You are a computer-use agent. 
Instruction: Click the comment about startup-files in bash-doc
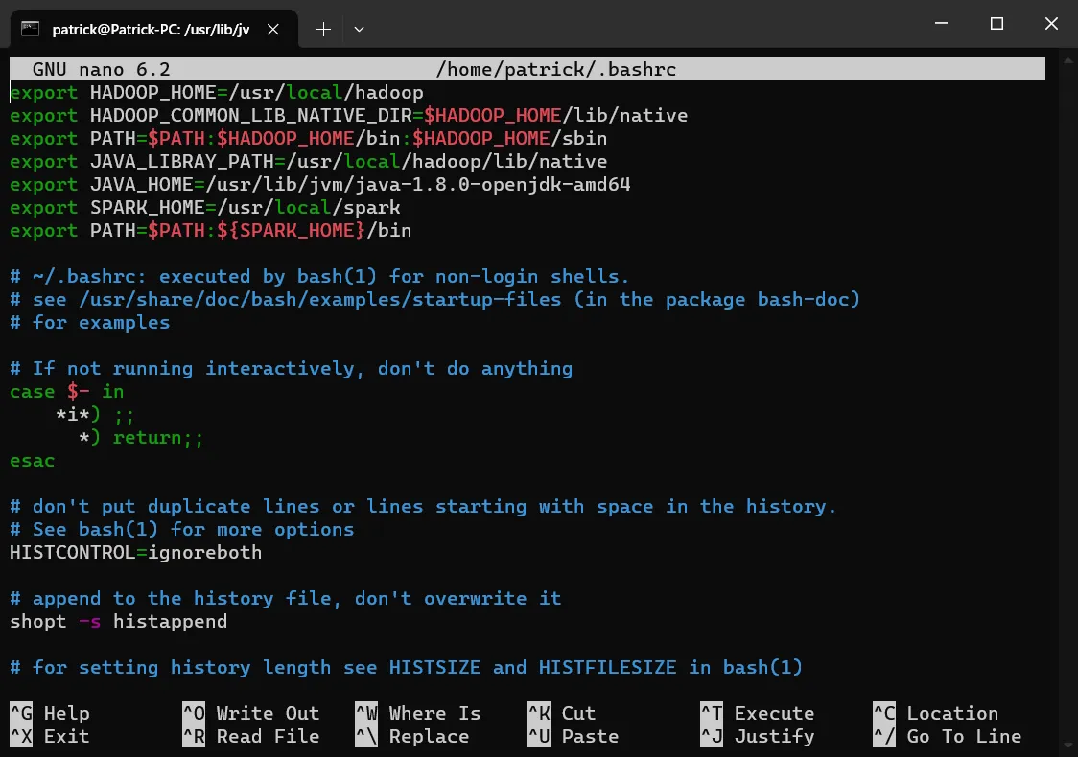click(435, 300)
